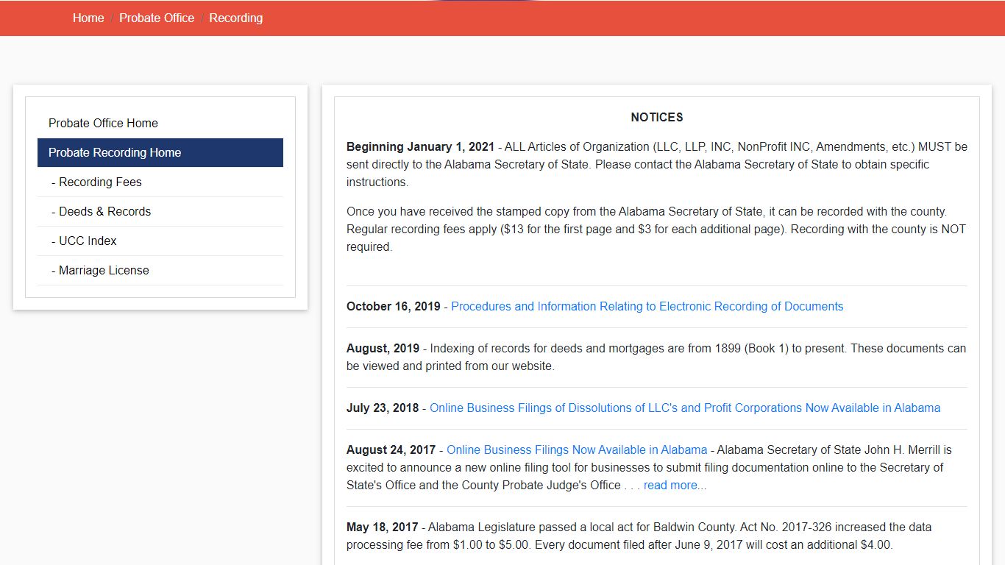The image size is (1005, 565).
Task: Open Probate Office Home in sidebar
Action: point(160,123)
